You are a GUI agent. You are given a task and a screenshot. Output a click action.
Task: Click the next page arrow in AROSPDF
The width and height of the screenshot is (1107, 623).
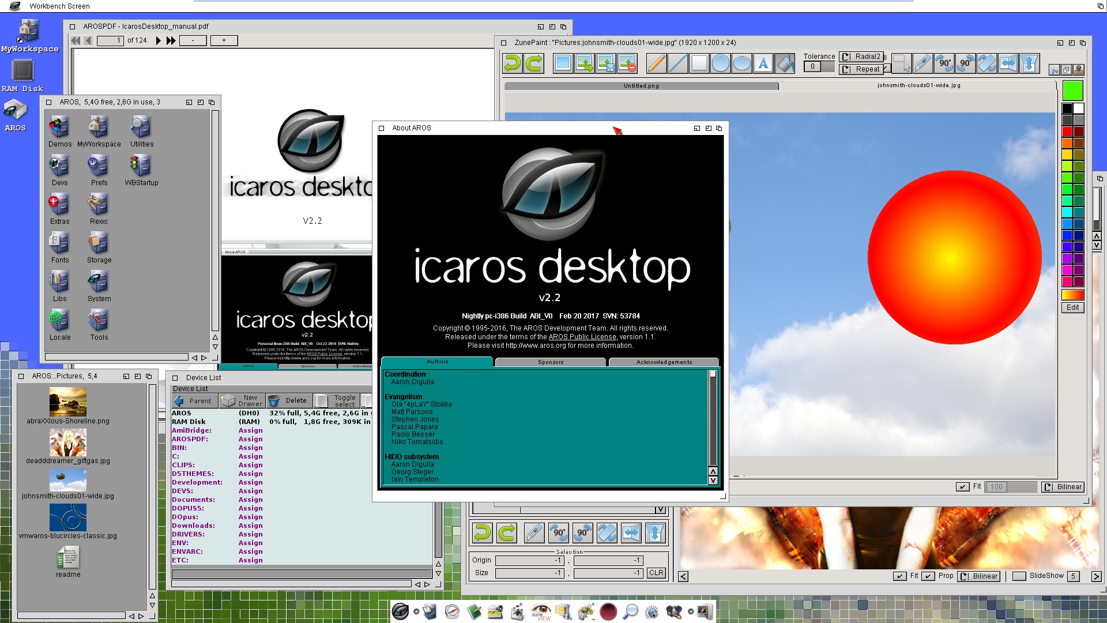coord(159,40)
